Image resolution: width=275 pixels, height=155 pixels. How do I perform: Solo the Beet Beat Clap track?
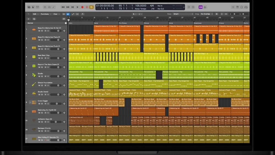42,58
